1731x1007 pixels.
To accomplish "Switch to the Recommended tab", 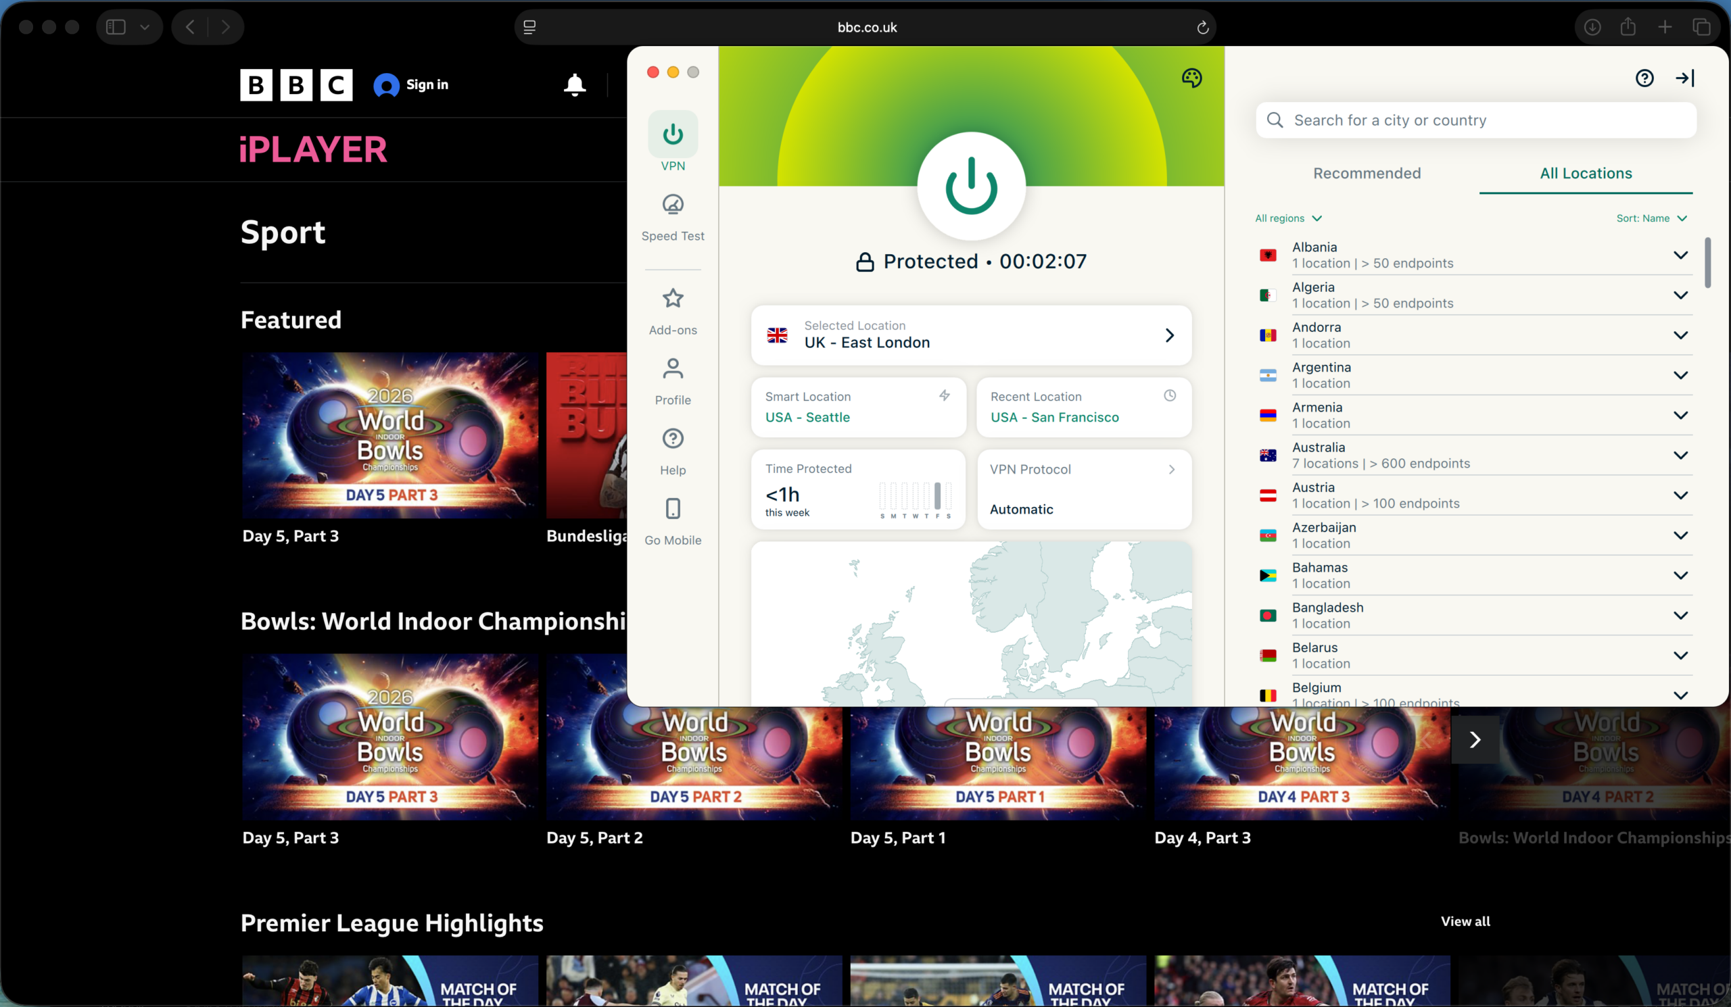I will (1367, 174).
